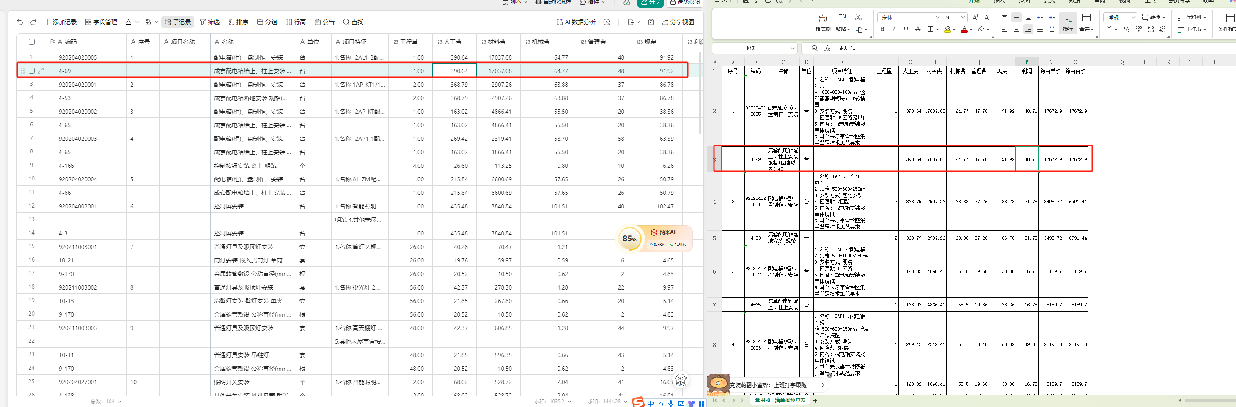The height and width of the screenshot is (407, 1236).
Task: Decrease font size A- in spreadsheet
Action: pos(987,17)
